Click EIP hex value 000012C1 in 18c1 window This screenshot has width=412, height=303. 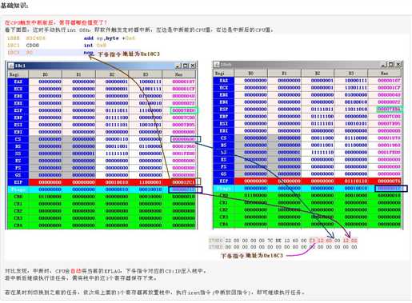pyautogui.click(x=183, y=182)
